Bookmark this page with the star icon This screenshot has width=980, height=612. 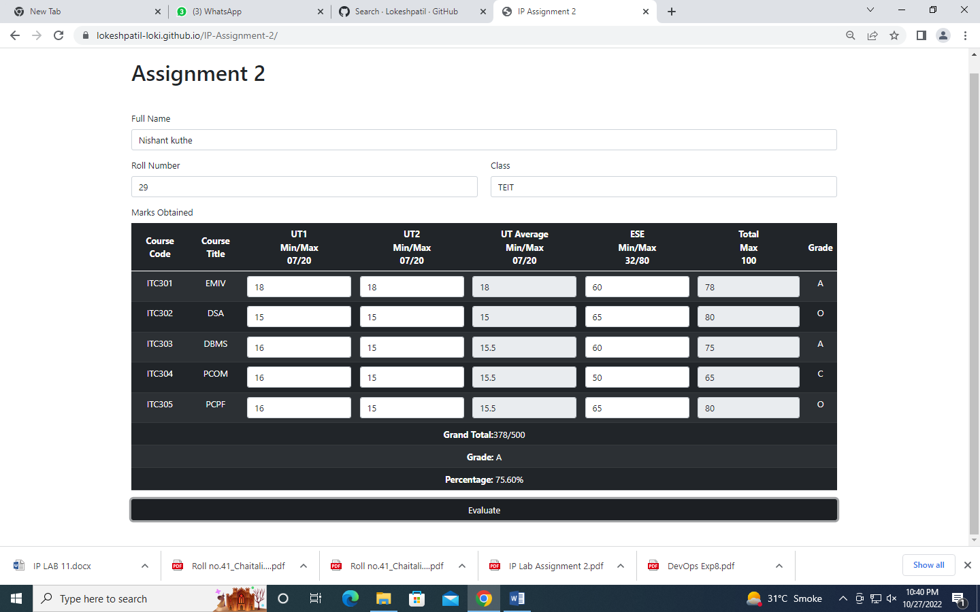pos(894,35)
